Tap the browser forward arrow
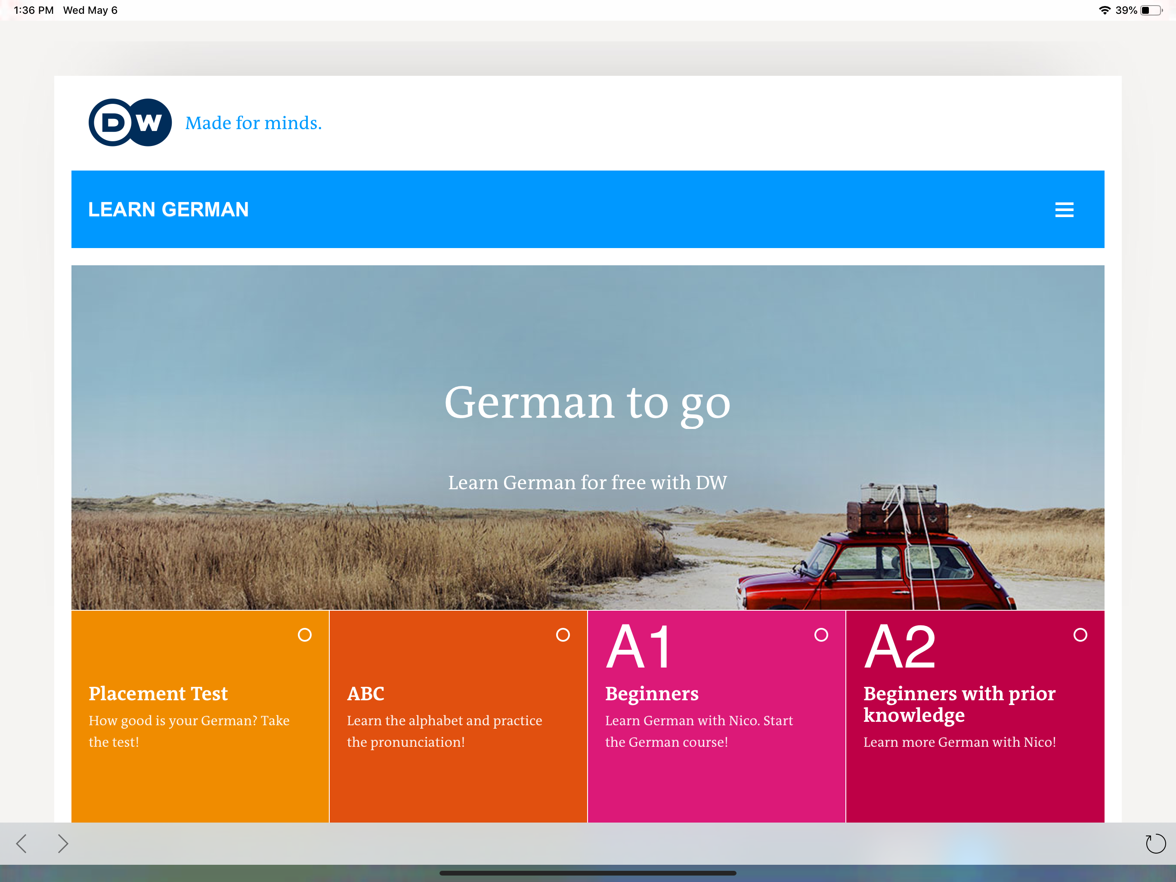1176x882 pixels. point(63,843)
